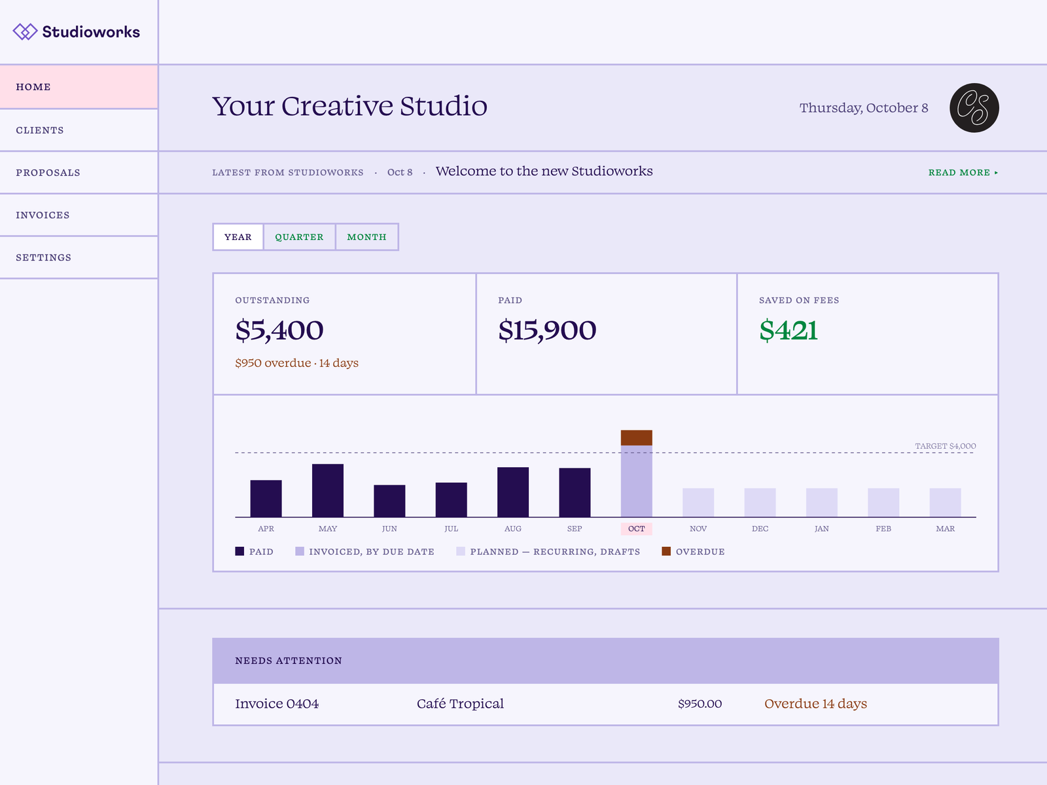Switch to Month view
1047x785 pixels.
366,237
